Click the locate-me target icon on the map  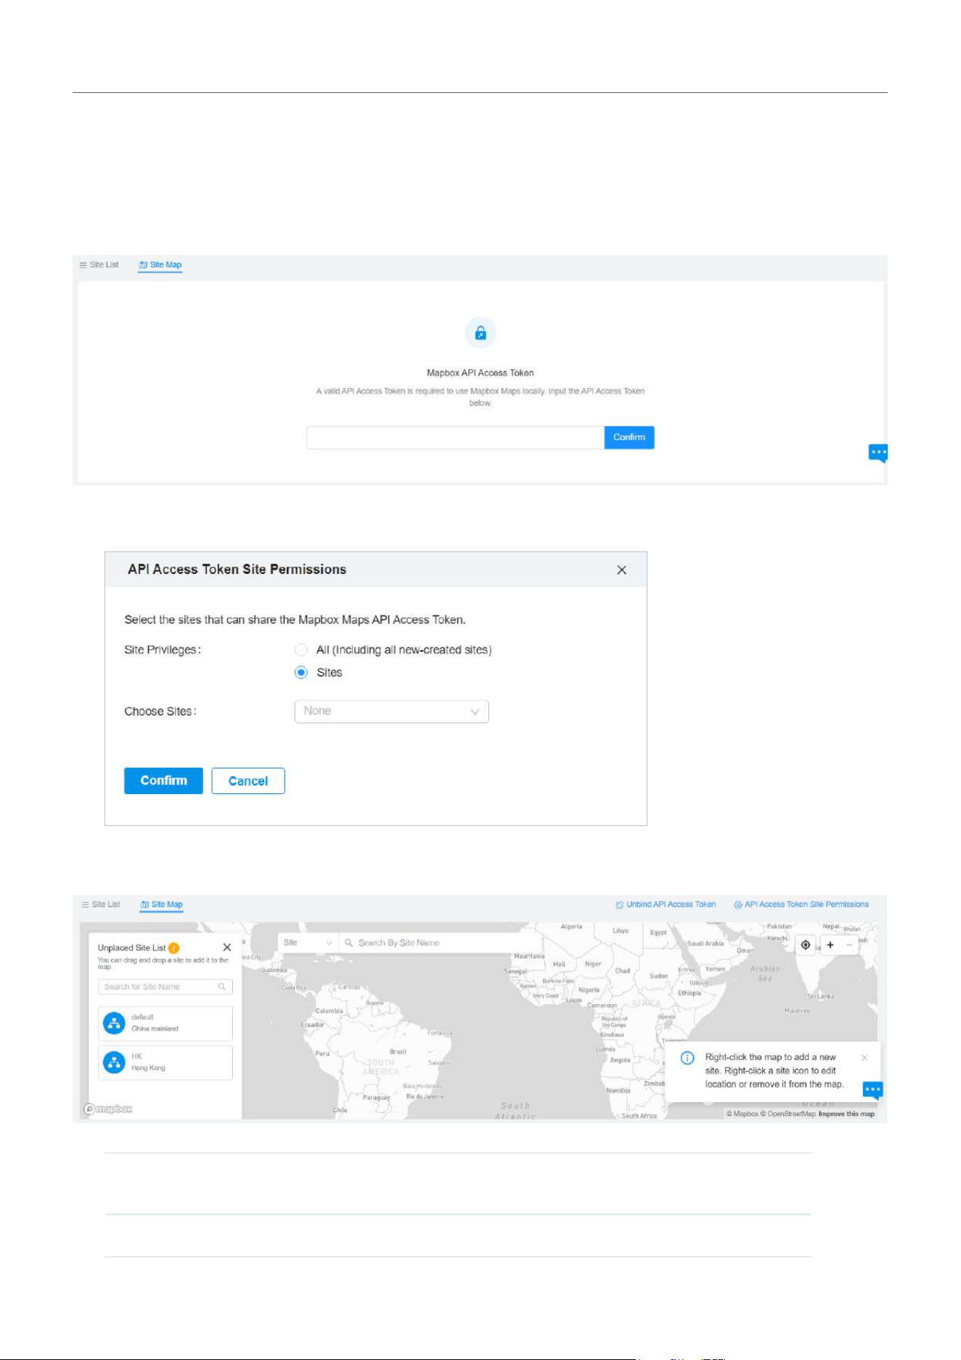[806, 945]
